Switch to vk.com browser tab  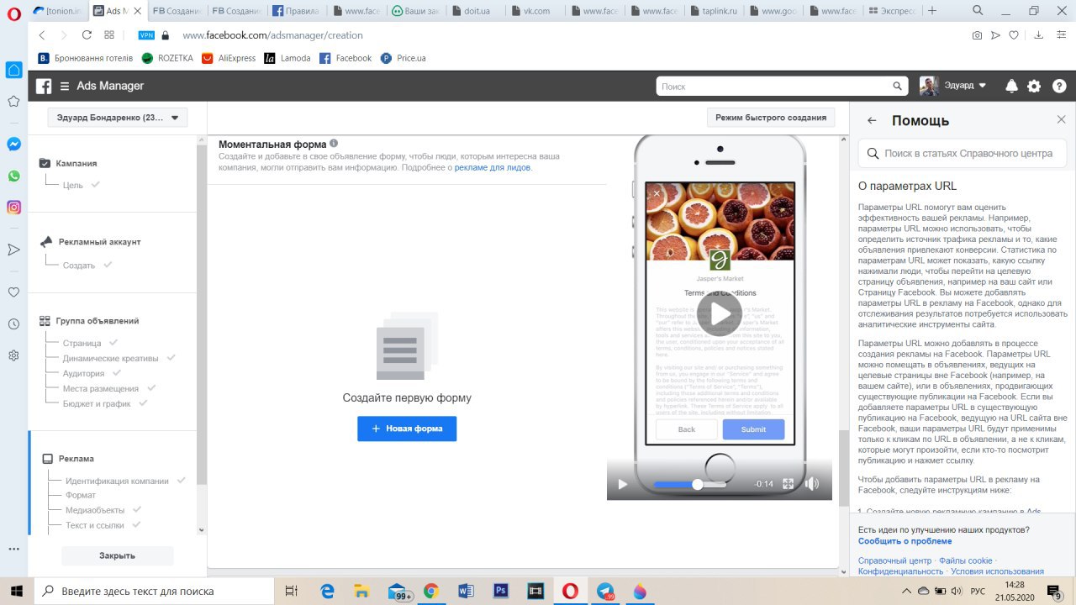pos(535,11)
